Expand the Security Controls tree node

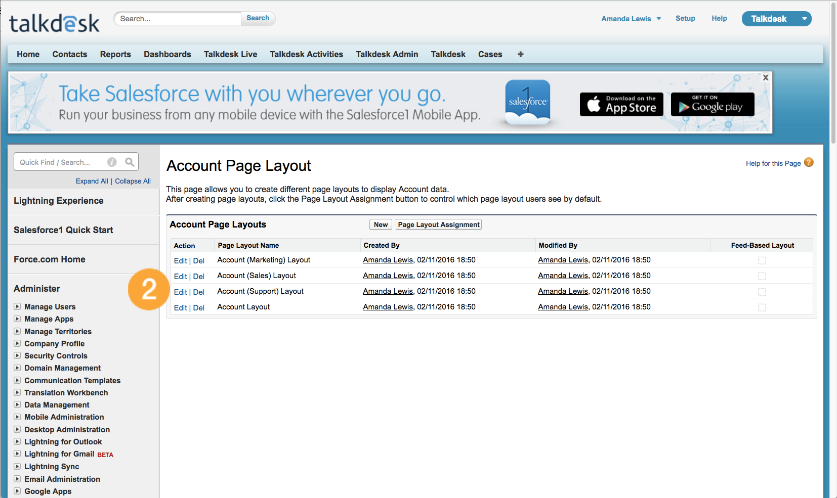pyautogui.click(x=17, y=355)
